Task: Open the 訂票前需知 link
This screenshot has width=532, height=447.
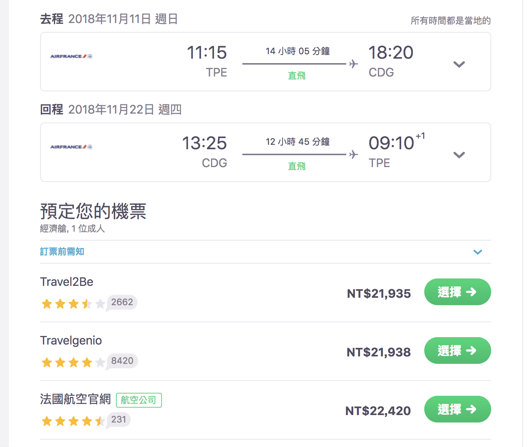Action: 62,252
